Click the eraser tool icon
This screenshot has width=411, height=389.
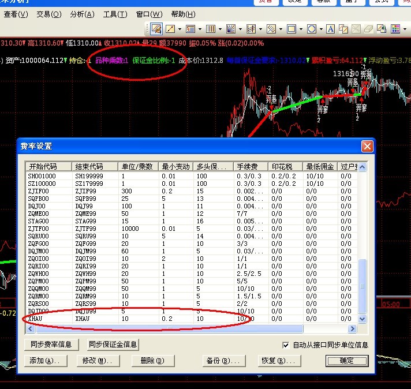point(368,29)
